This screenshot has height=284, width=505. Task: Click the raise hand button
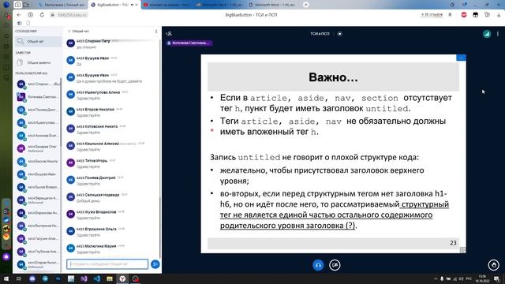click(493, 265)
